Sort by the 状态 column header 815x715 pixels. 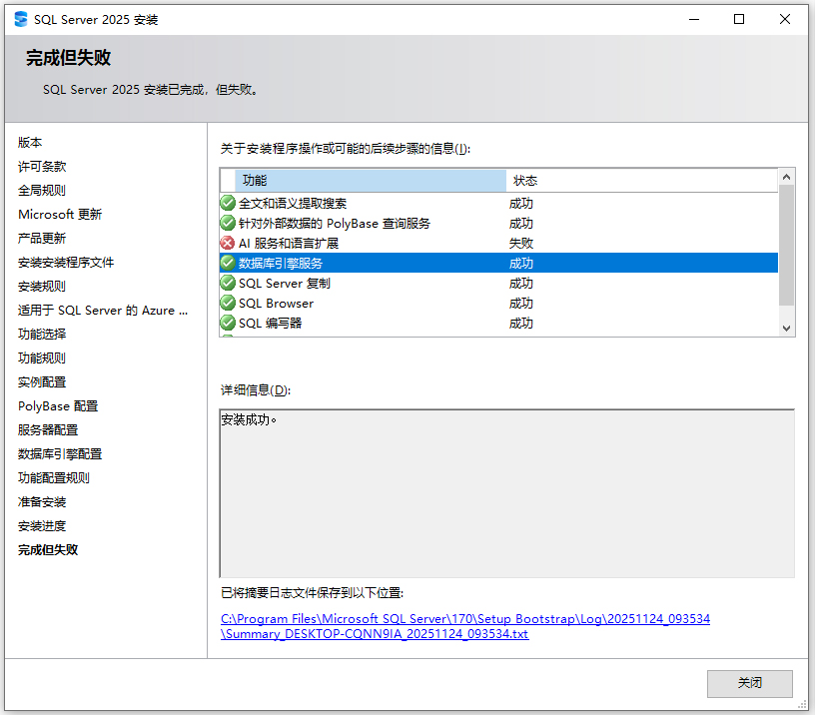642,181
